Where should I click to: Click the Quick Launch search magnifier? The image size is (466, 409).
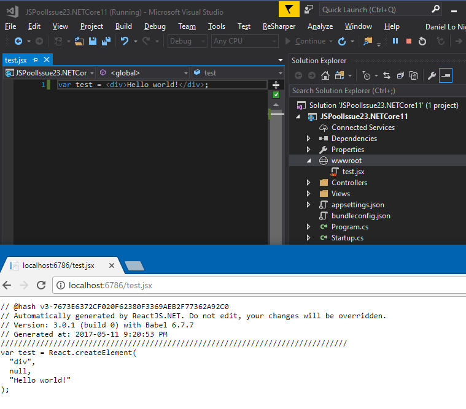pos(436,9)
